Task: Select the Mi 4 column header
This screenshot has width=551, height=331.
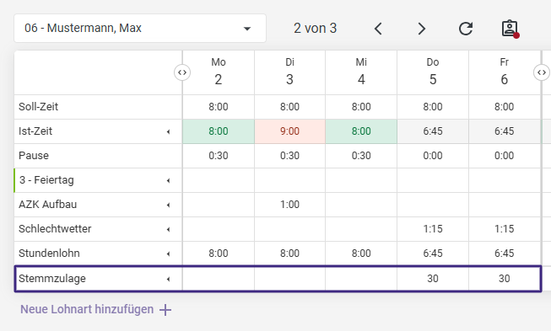Action: click(x=361, y=72)
